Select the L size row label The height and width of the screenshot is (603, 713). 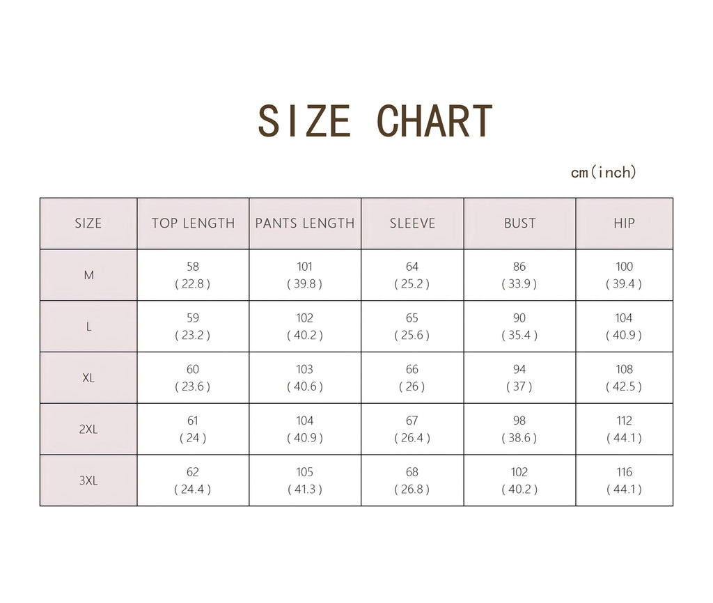pyautogui.click(x=88, y=327)
